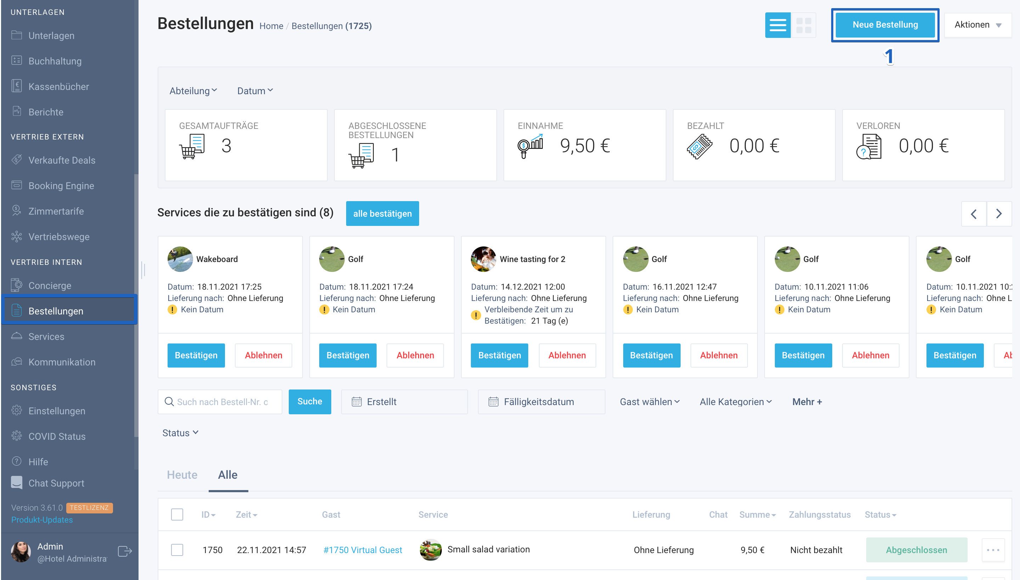
Task: Click the Chat Support icon
Action: click(x=16, y=482)
